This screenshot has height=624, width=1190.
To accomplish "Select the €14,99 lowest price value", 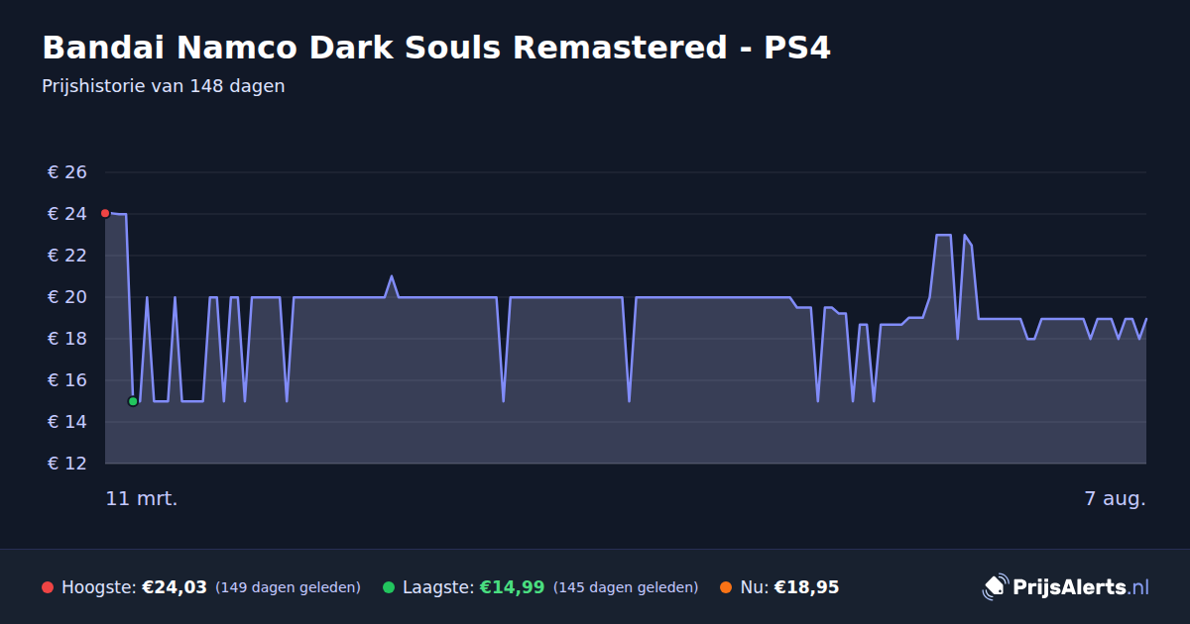I will point(512,587).
